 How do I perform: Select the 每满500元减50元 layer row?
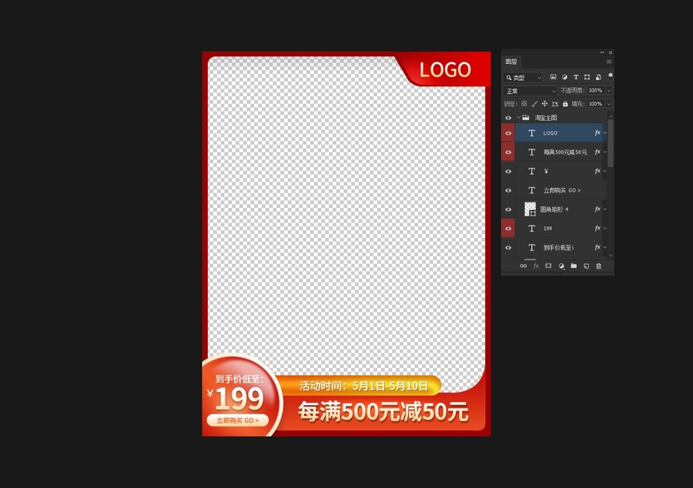(x=561, y=152)
